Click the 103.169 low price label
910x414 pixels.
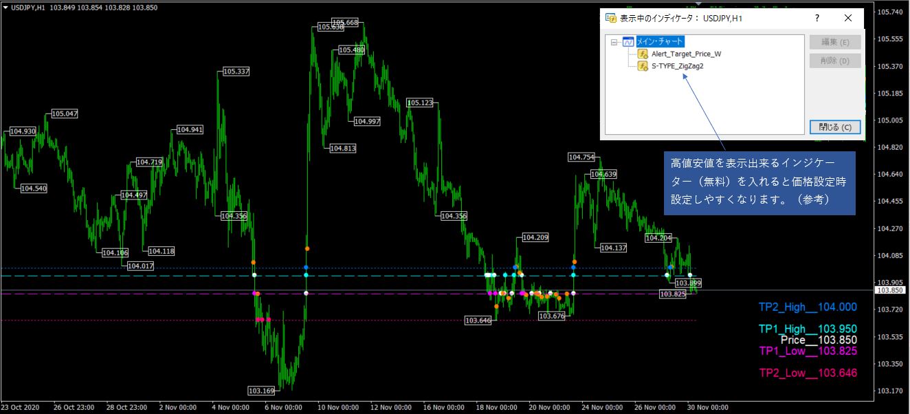click(x=261, y=391)
